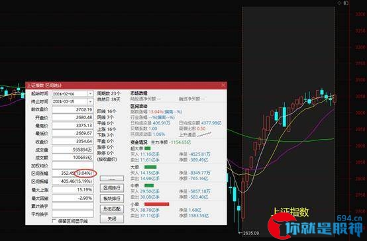Close the 区间统计 dialog with the X
Viewport: 367px width, 241px height.
[223, 85]
